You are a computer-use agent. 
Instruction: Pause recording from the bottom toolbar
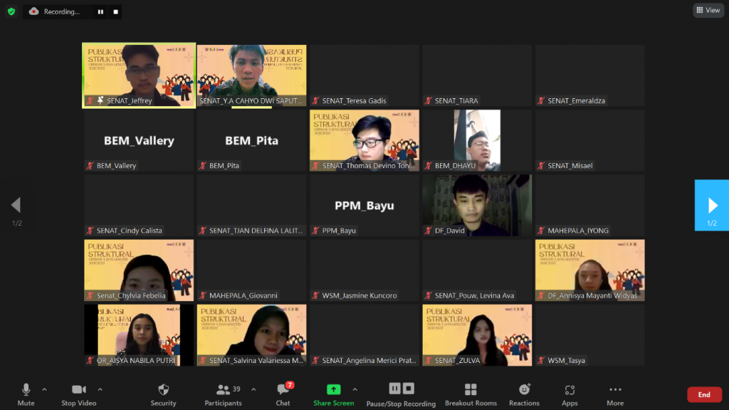point(394,388)
